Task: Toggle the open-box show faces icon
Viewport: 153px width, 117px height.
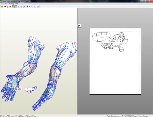Action: coord(13,7)
